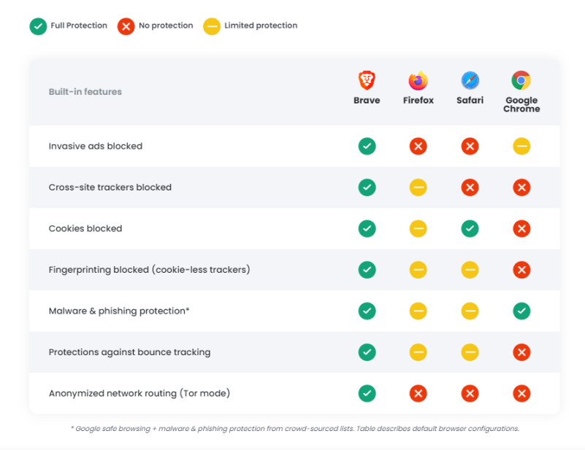Click the Google safe browsing footnote text
This screenshot has width=585, height=450.
click(295, 429)
